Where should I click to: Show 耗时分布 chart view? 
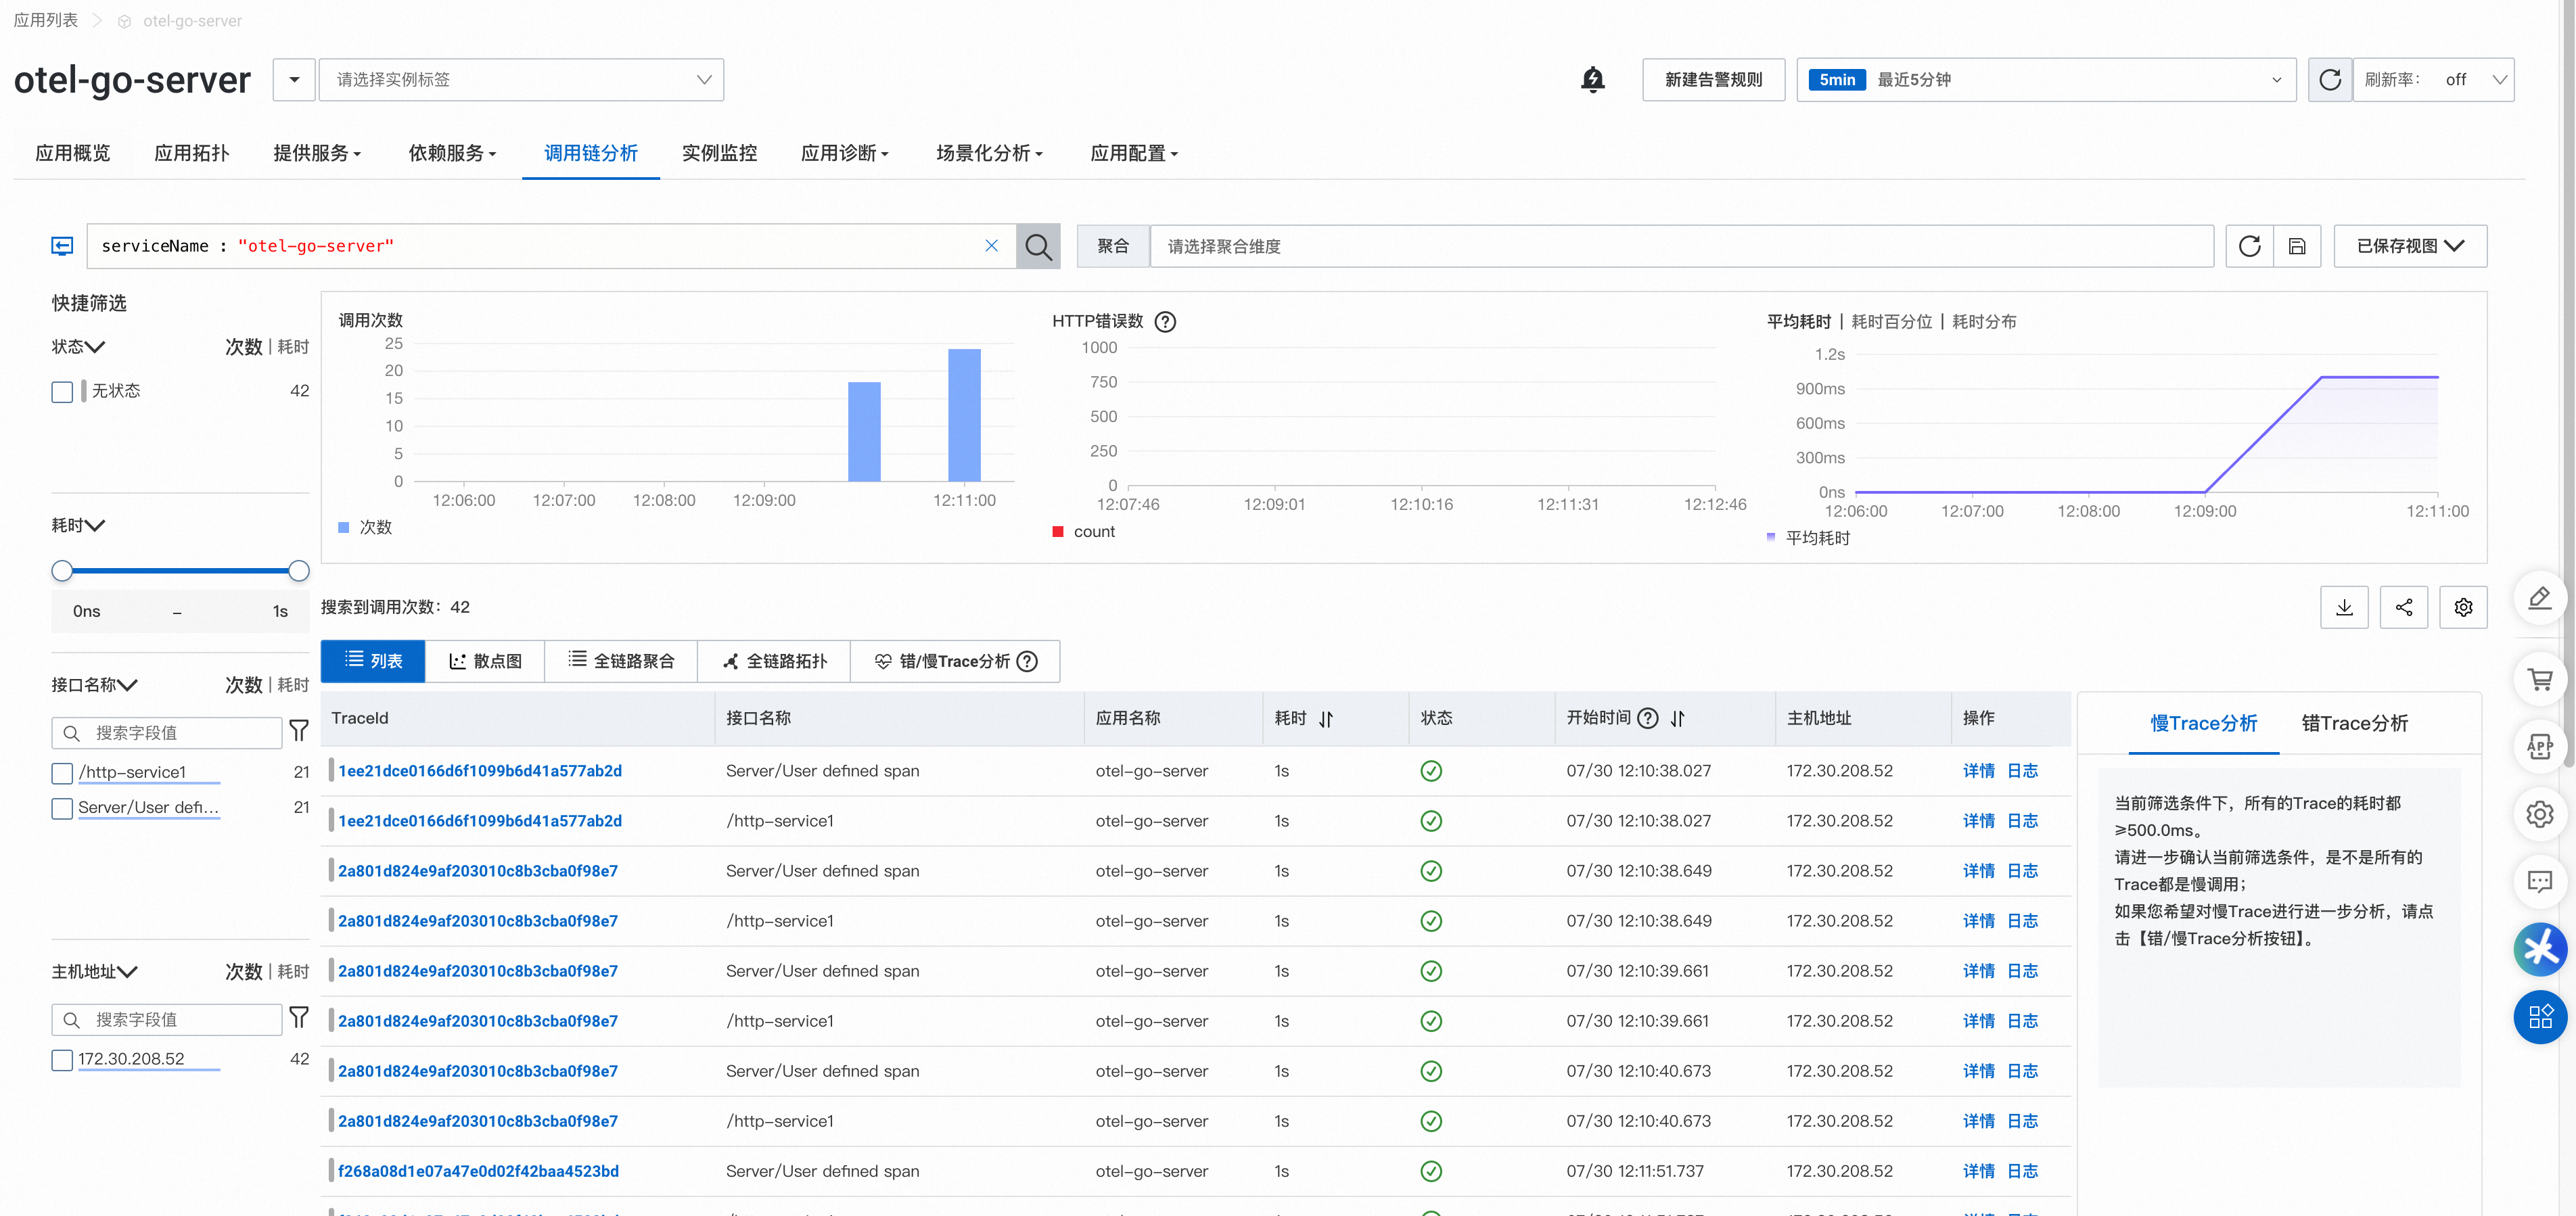1984,322
